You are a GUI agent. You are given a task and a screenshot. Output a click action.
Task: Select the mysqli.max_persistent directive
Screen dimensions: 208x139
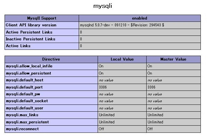coord(27,122)
